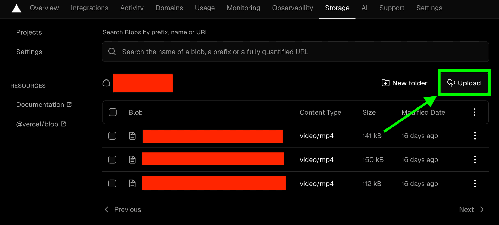
Task: Open the actions menu for the 112 kB blob
Action: (475, 184)
